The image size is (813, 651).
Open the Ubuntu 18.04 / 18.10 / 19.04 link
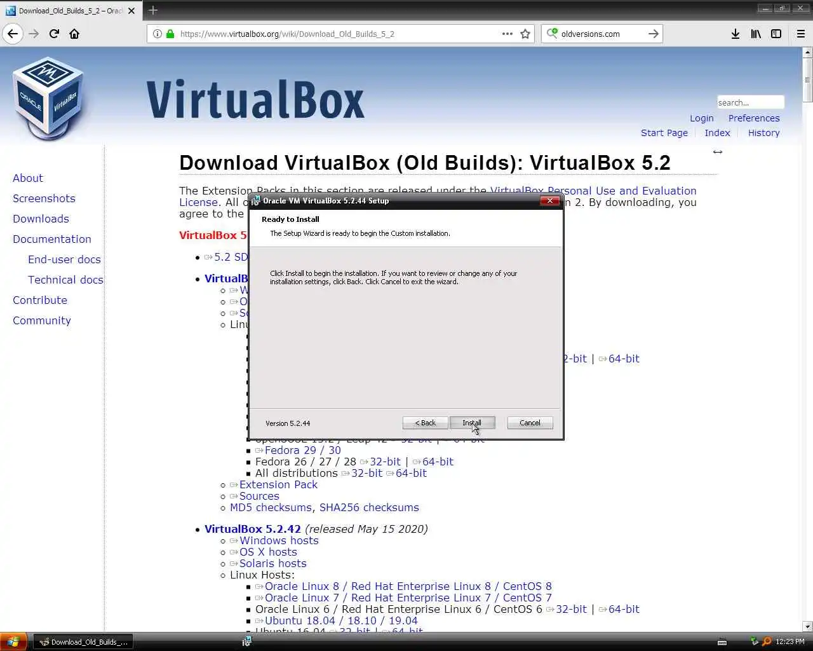(341, 620)
